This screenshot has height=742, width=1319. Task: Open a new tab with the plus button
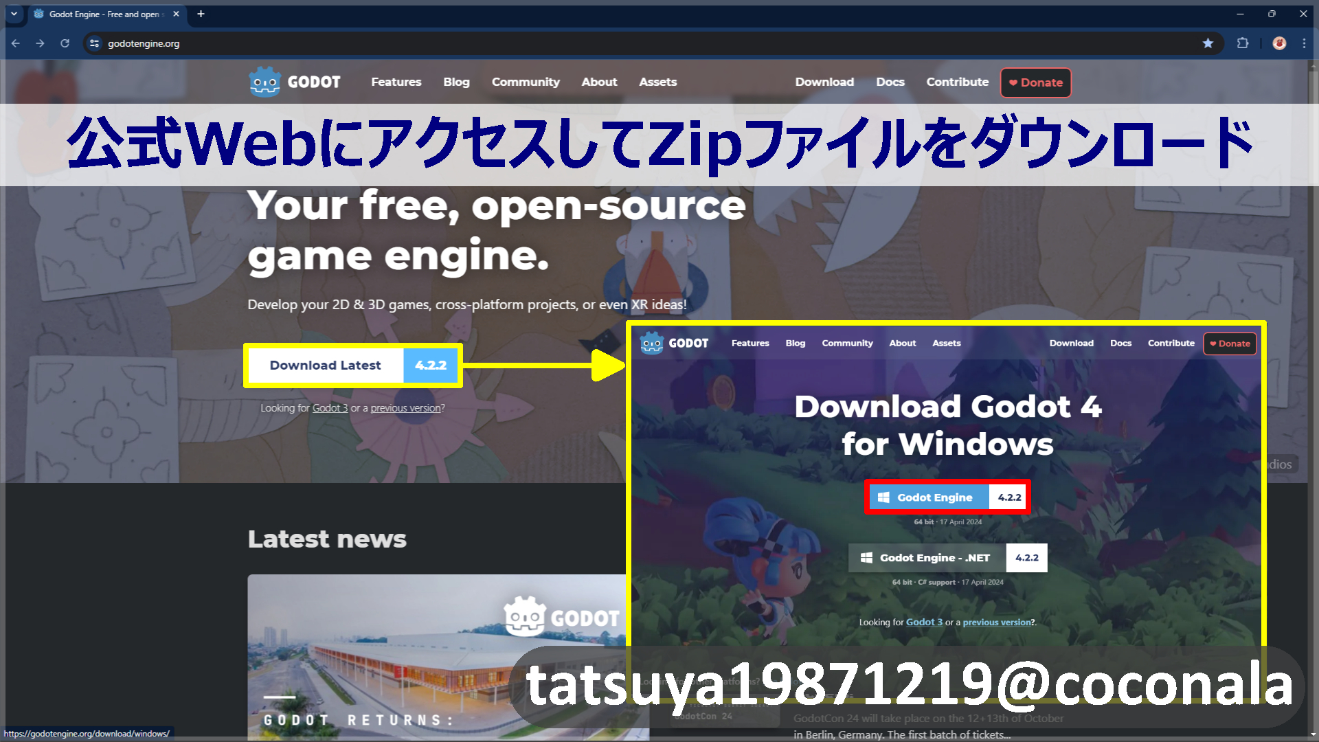(x=201, y=14)
